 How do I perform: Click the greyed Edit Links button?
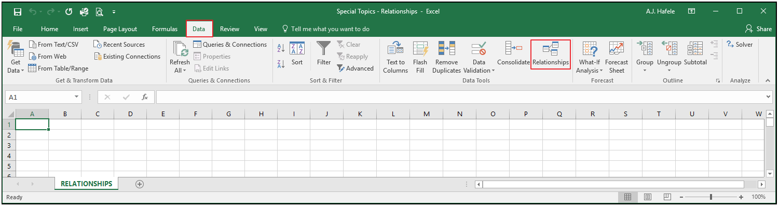[x=211, y=68]
